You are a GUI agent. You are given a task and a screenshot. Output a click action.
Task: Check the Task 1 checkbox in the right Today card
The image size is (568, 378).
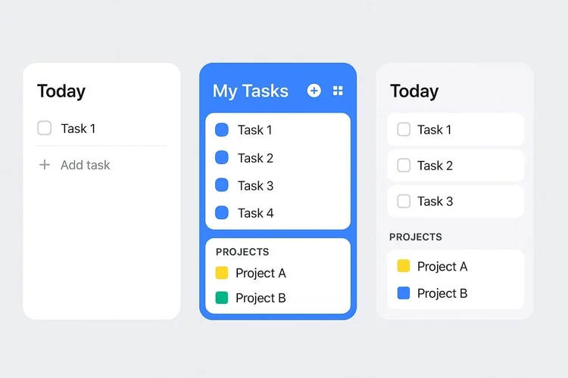404,129
